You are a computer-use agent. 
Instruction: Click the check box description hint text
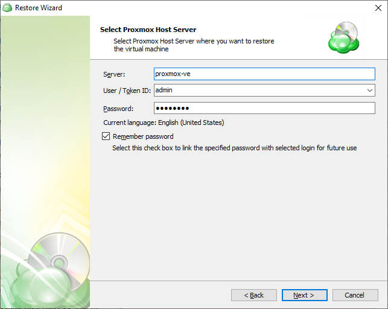pos(235,148)
